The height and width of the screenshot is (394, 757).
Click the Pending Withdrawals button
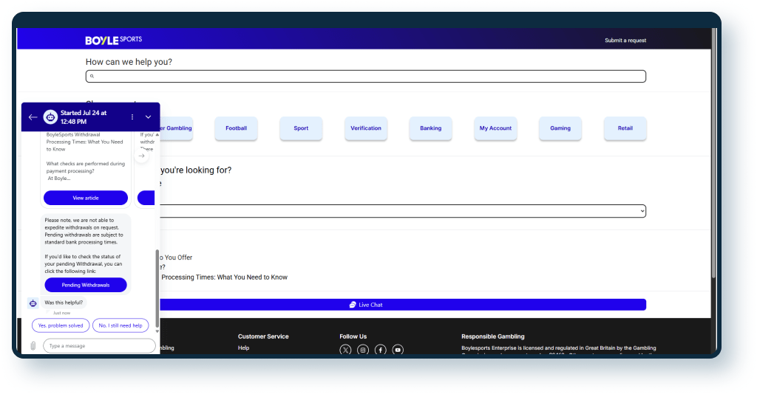coord(86,285)
